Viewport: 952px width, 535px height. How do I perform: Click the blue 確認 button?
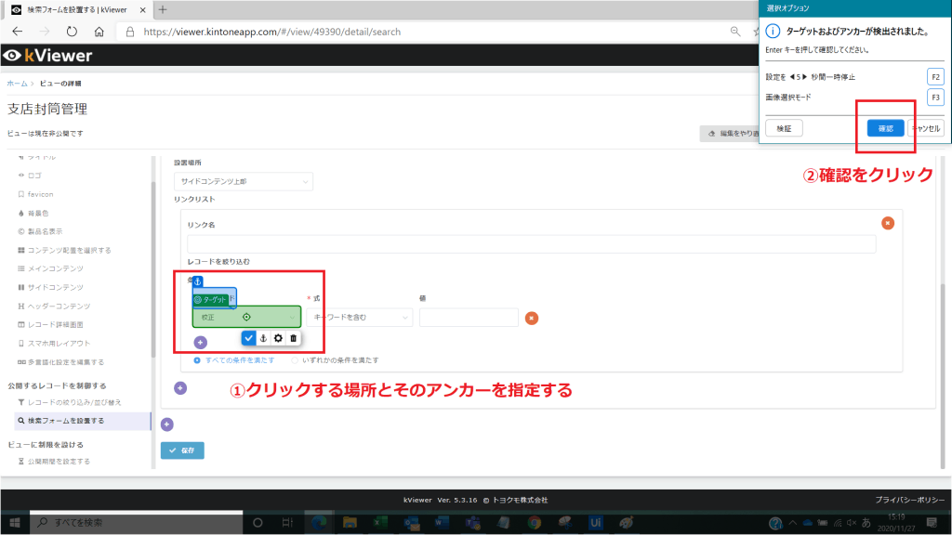[885, 128]
